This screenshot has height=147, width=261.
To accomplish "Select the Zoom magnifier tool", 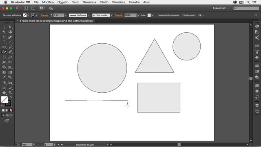I will click(x=10, y=93).
